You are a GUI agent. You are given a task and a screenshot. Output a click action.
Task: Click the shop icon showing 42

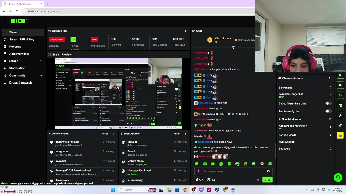211,180
